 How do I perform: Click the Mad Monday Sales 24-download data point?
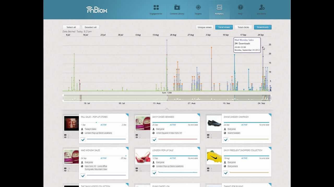coord(263,48)
